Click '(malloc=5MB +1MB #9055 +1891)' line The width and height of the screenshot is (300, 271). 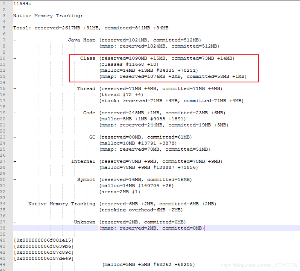pyautogui.click(x=142, y=119)
